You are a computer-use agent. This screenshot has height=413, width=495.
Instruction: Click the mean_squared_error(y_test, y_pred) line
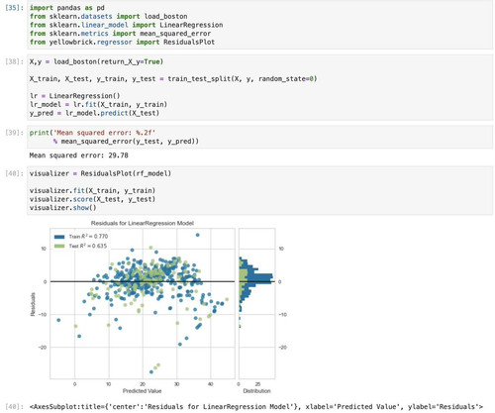pos(126,142)
